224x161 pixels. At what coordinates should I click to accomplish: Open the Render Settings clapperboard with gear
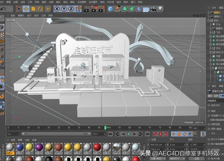coord(101,9)
